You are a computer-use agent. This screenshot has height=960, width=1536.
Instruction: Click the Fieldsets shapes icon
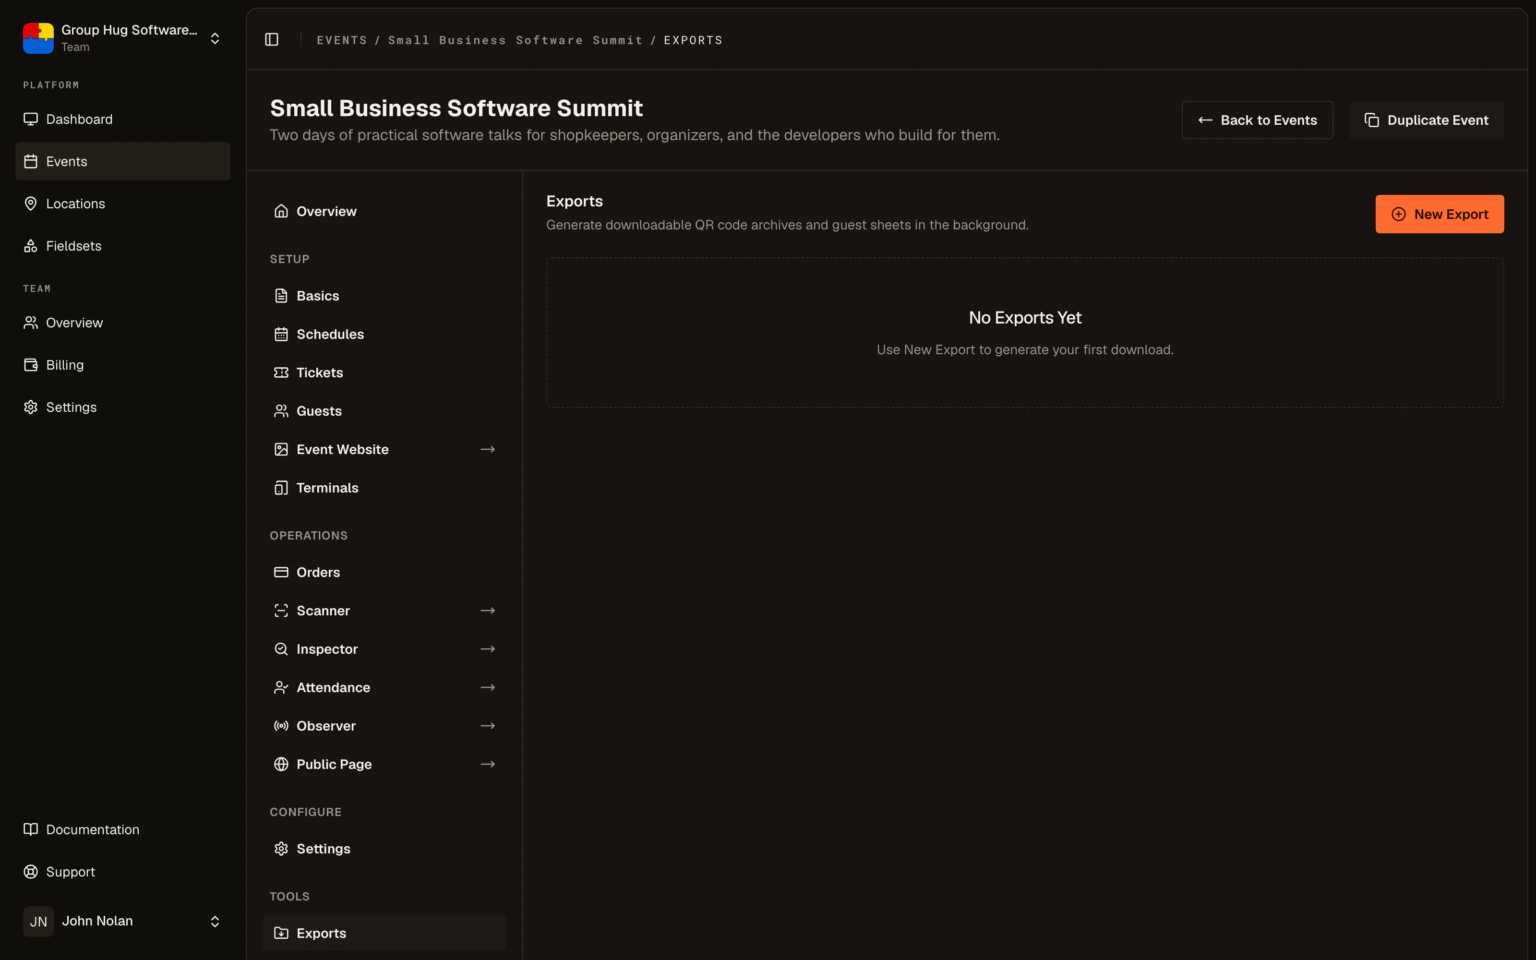[30, 246]
